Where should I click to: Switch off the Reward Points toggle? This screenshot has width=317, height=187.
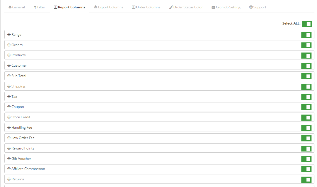coord(306,149)
